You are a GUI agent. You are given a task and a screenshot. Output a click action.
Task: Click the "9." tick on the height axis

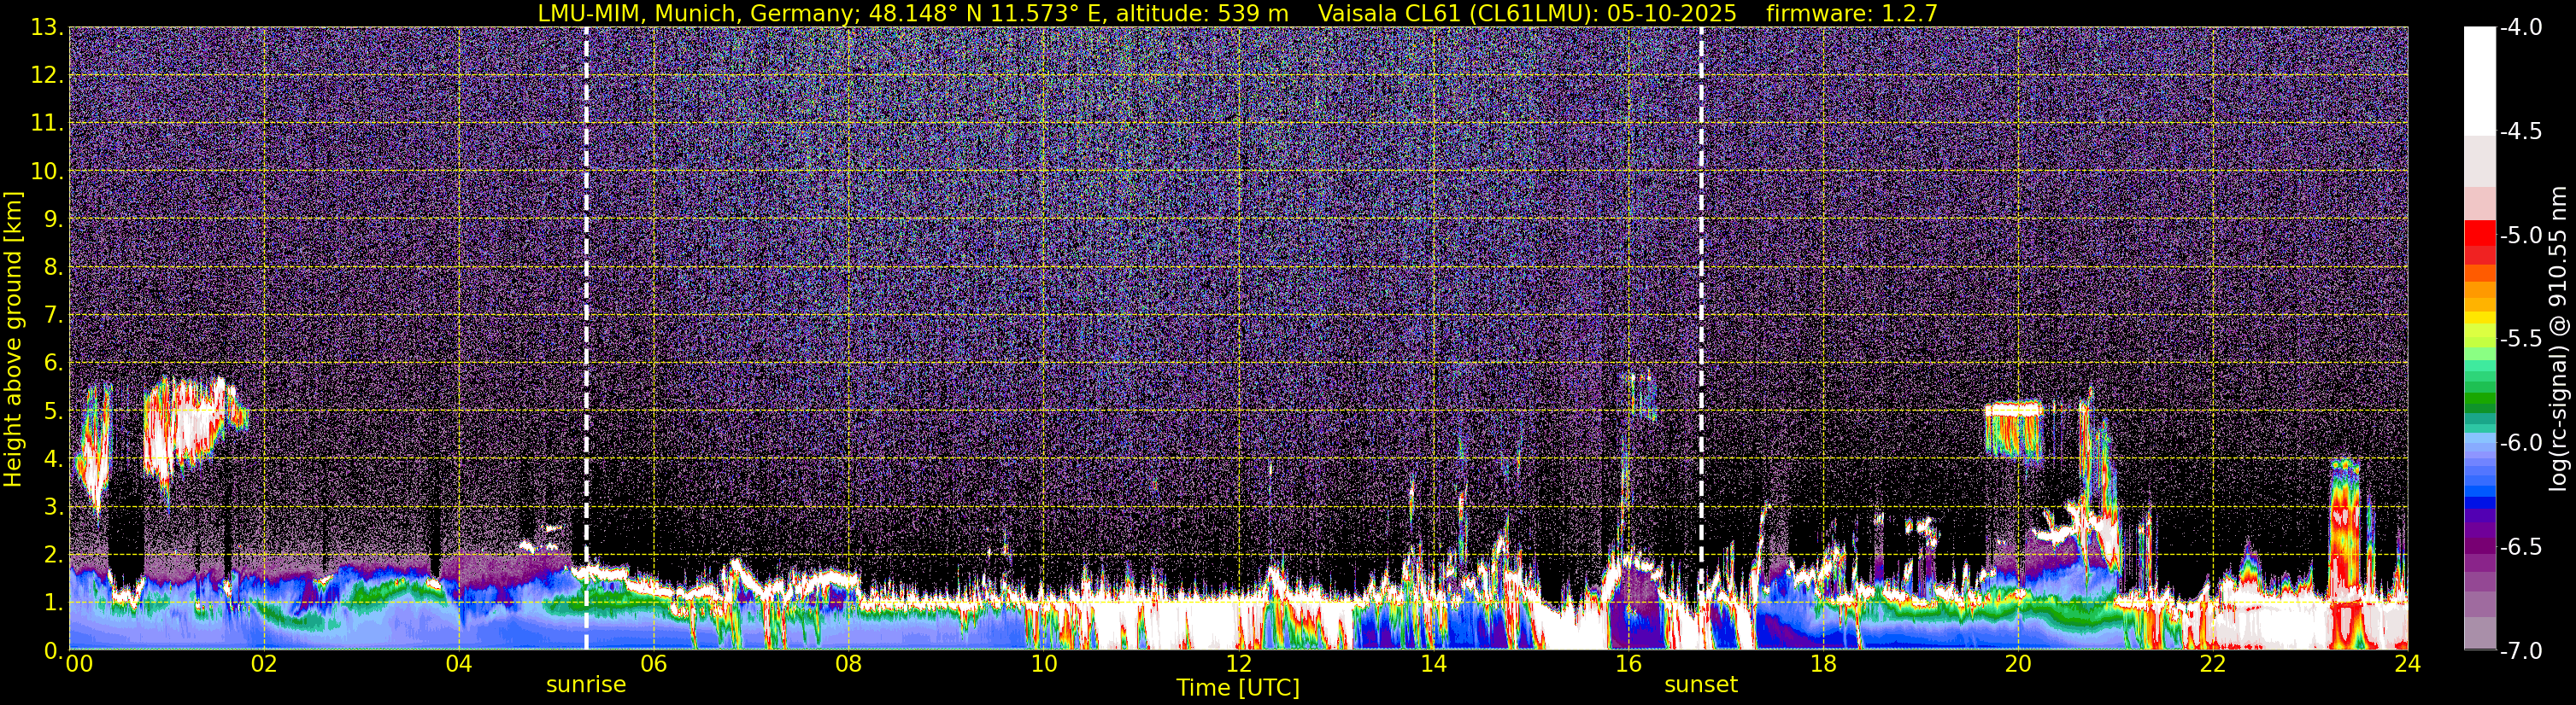[53, 218]
